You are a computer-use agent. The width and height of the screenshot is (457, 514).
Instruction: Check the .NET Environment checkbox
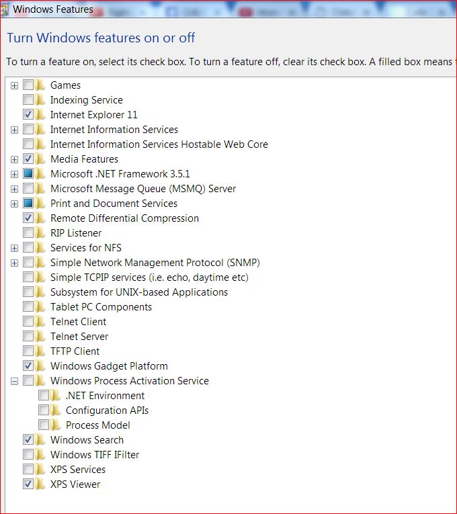click(x=44, y=395)
